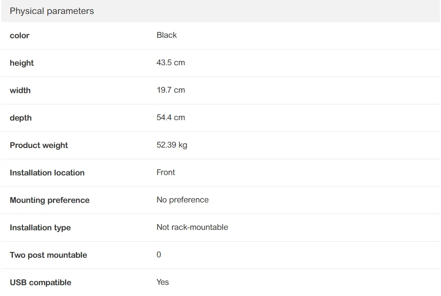Select the Not rack-mountable value
441x296 pixels.
192,227
